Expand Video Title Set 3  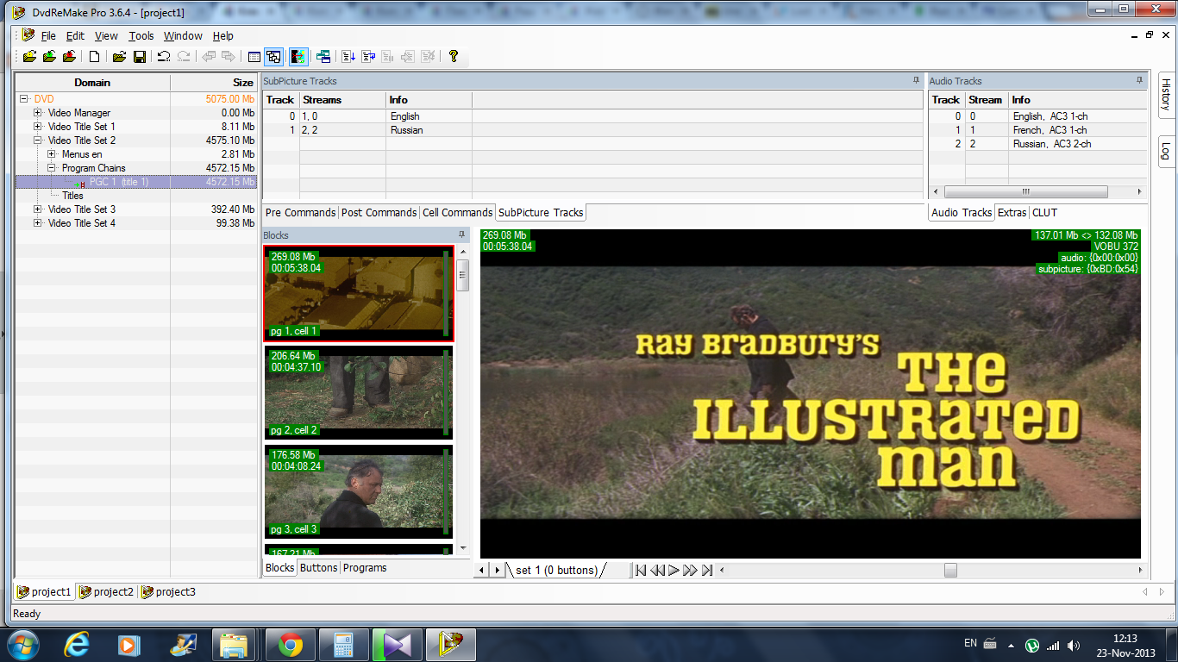pos(38,209)
